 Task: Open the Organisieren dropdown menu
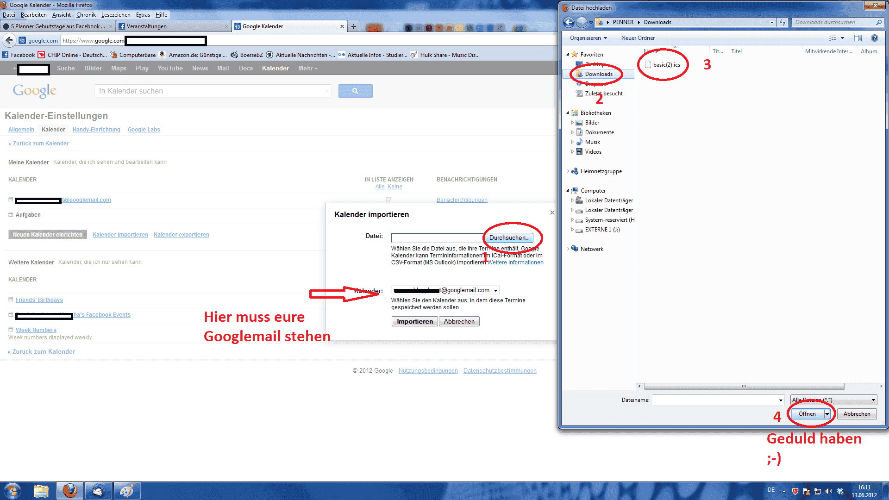pos(588,38)
